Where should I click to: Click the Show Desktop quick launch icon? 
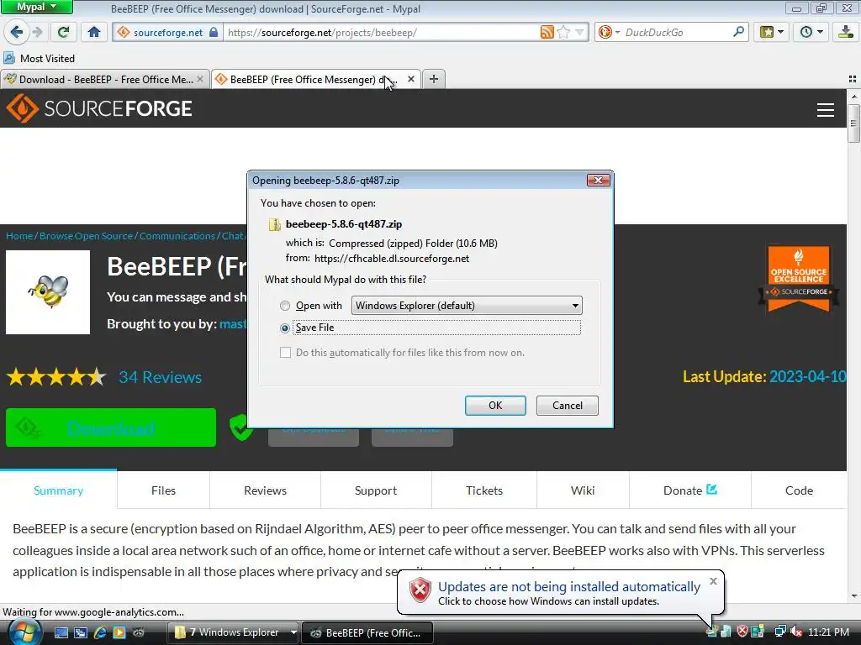click(61, 632)
